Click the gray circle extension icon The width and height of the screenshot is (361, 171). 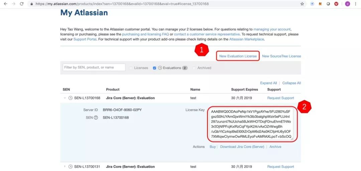click(328, 4)
